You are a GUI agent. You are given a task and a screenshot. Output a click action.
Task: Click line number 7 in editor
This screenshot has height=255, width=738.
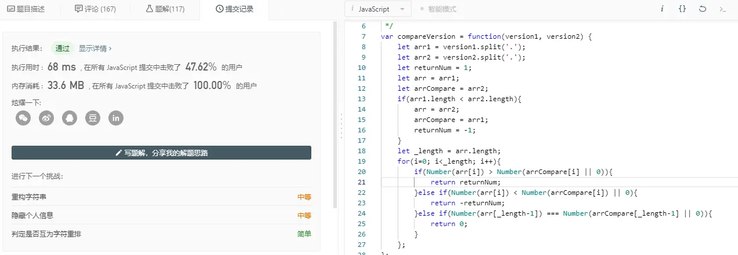(363, 36)
